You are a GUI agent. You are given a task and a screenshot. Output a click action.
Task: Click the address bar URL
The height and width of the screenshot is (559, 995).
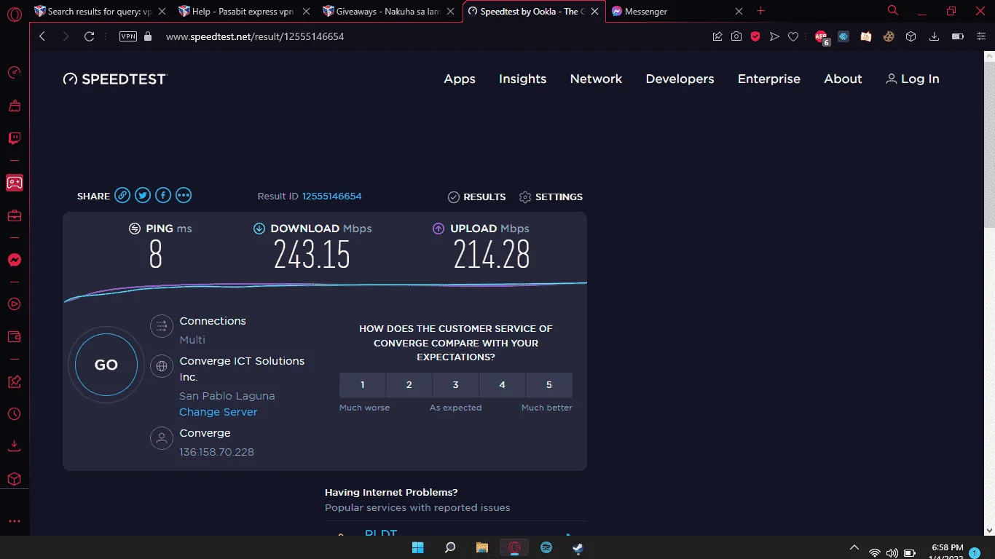255,36
